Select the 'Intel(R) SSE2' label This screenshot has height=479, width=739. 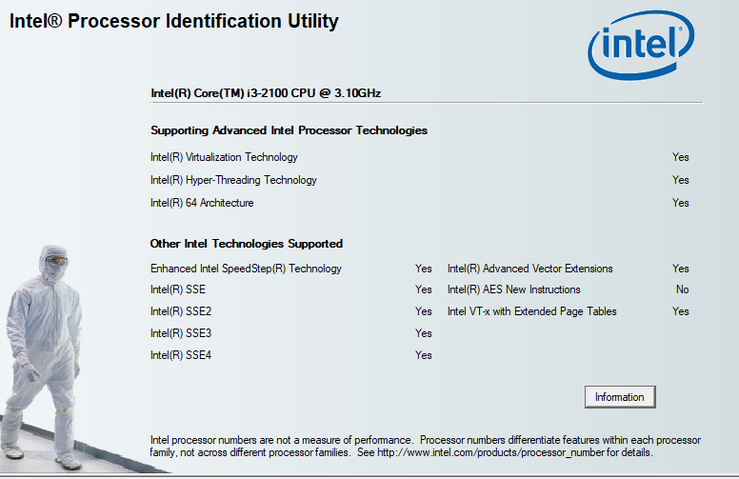click(181, 311)
